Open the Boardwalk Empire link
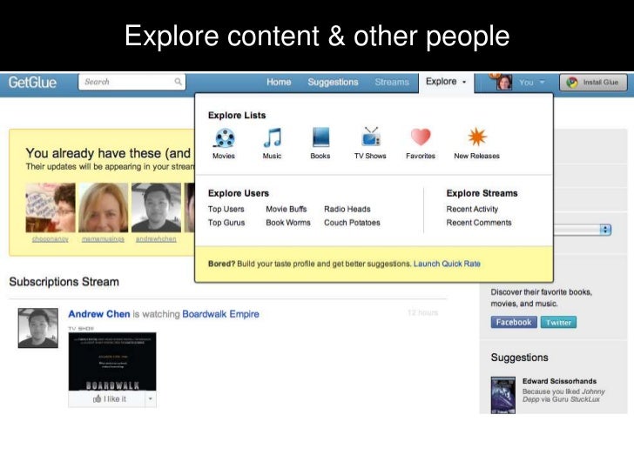The height and width of the screenshot is (475, 634). click(x=221, y=314)
